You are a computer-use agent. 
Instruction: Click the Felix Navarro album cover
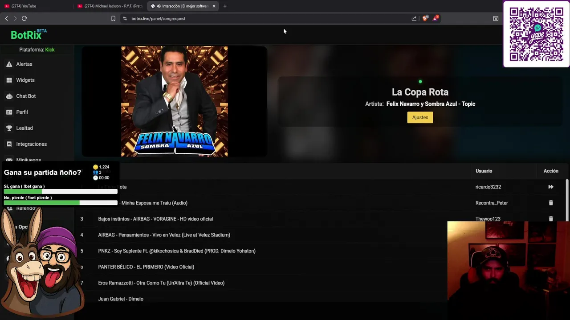pyautogui.click(x=175, y=101)
